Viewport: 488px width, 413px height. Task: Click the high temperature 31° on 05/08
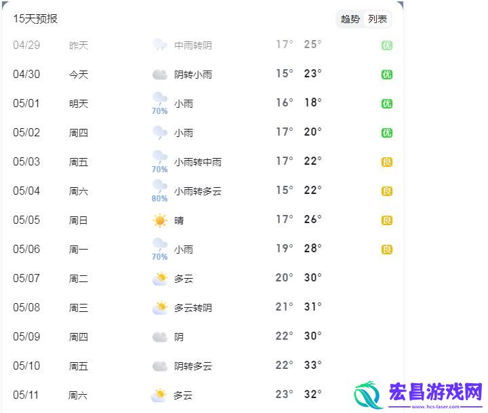point(312,307)
